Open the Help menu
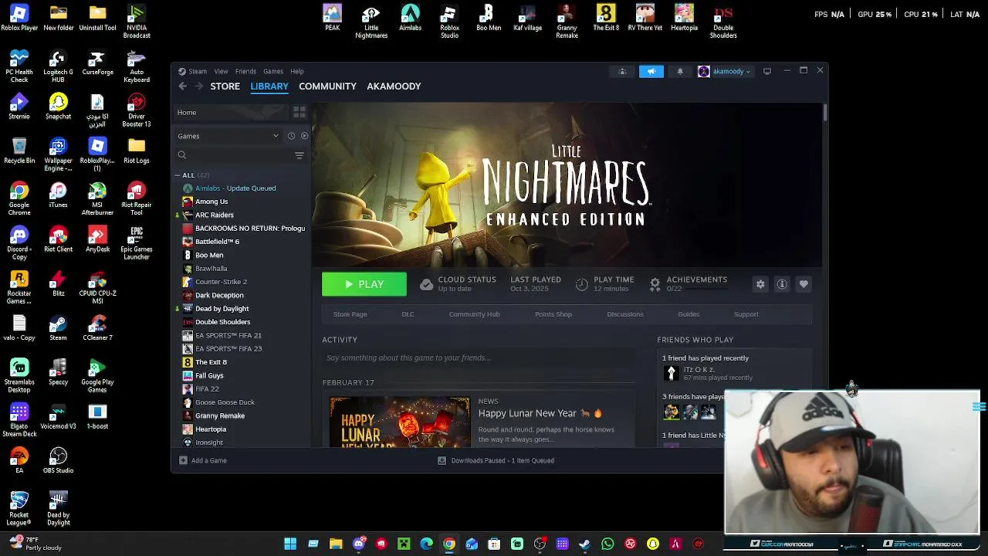This screenshot has width=988, height=556. pos(297,71)
